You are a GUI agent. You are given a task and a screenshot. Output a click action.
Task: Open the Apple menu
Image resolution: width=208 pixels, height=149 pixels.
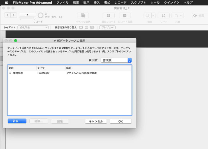tap(6, 3)
